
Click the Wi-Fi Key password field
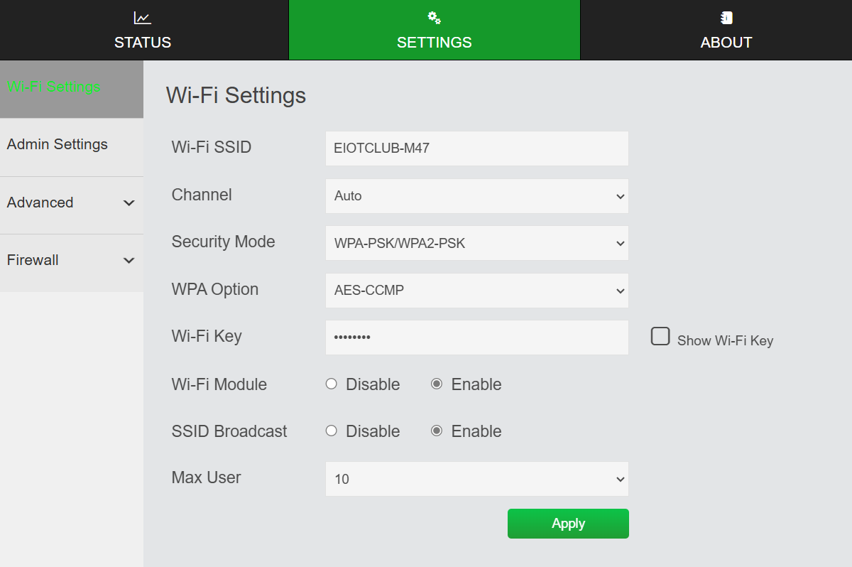[476, 337]
